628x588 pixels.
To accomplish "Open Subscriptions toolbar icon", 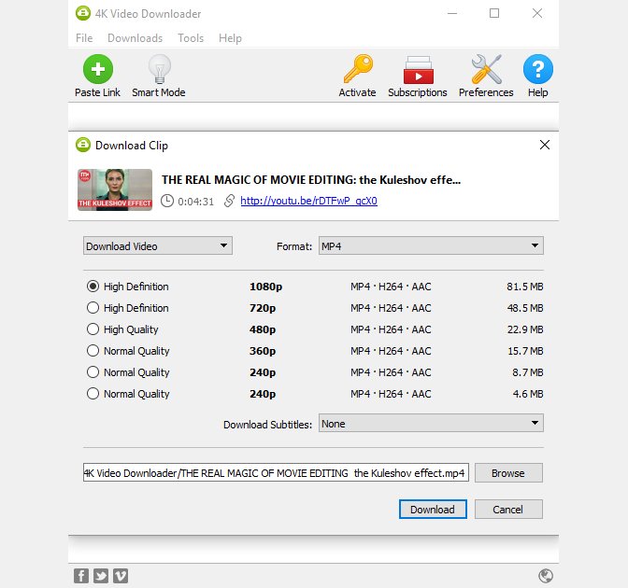I will click(x=418, y=70).
